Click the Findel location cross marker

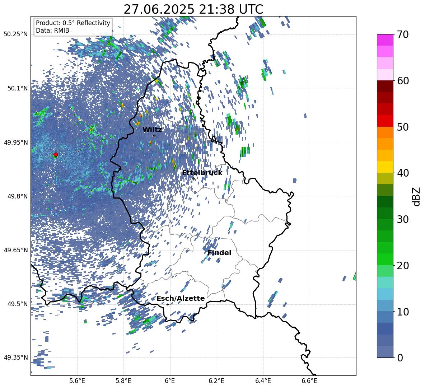point(219,259)
